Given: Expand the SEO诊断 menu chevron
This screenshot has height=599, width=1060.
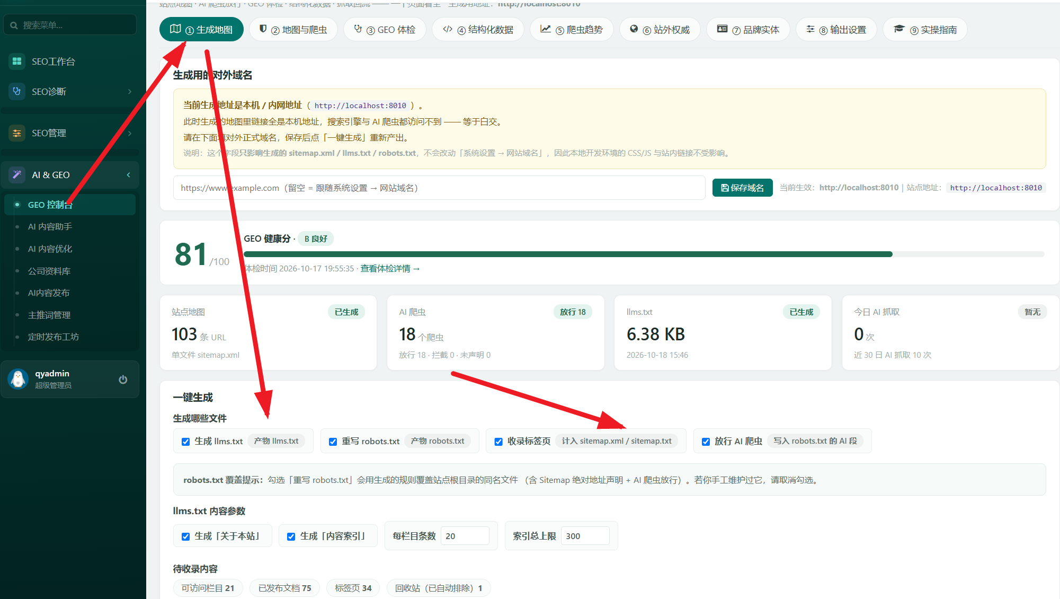Looking at the screenshot, I should coord(130,92).
